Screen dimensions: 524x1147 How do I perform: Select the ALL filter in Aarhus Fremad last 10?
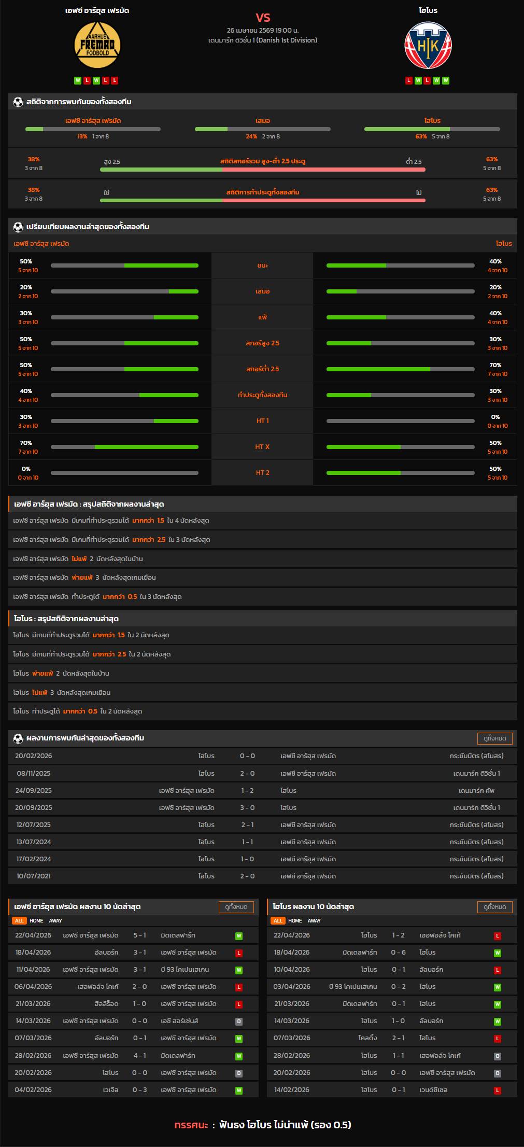[x=19, y=920]
